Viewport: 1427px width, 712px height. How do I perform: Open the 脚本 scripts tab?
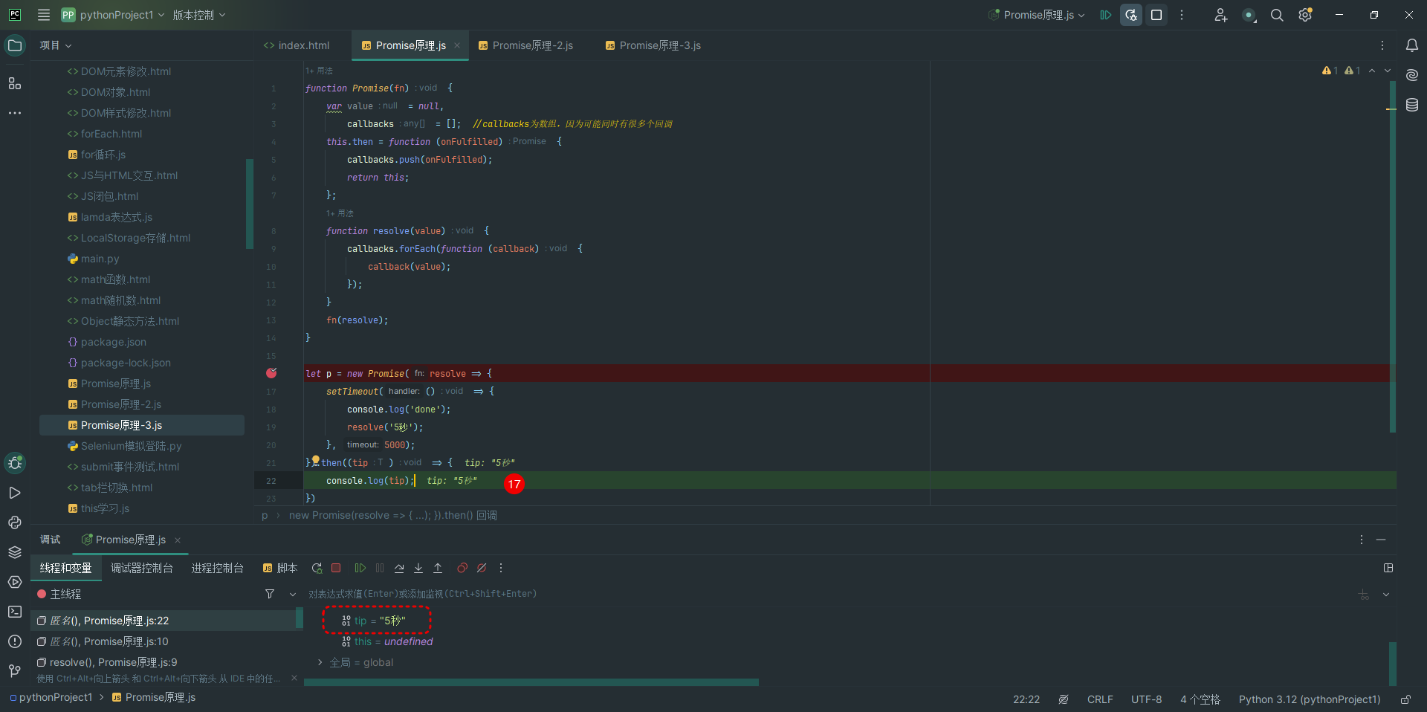coord(280,568)
